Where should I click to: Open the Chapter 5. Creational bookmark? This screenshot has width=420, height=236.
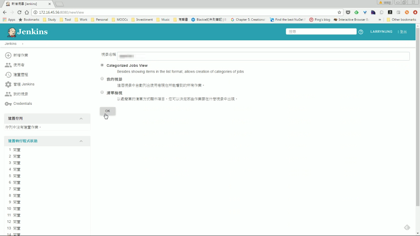(248, 20)
